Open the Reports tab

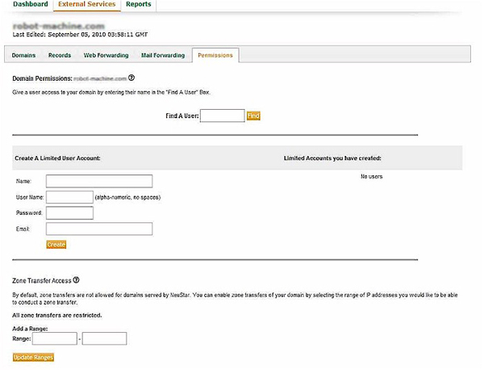tap(137, 5)
